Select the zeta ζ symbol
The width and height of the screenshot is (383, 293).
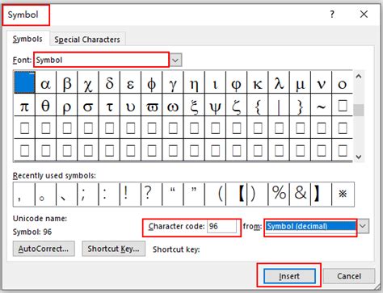[x=236, y=105]
